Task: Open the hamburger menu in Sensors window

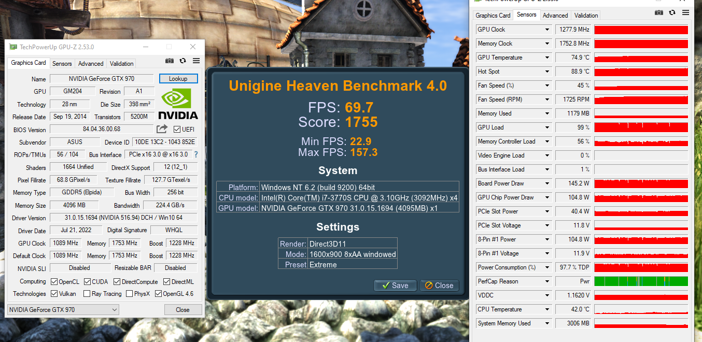Action: (x=686, y=12)
